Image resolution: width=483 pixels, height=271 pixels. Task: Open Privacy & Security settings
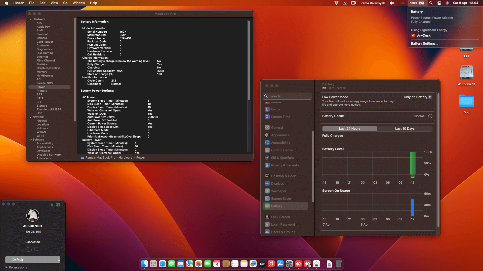(x=285, y=165)
